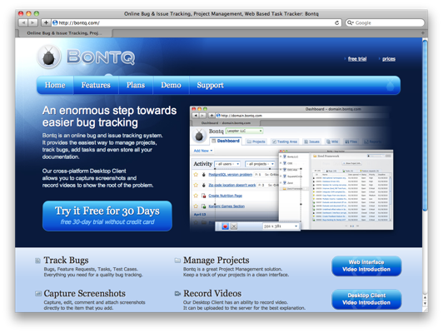Open the Features navigation tab
This screenshot has height=333, width=443.
coord(96,85)
